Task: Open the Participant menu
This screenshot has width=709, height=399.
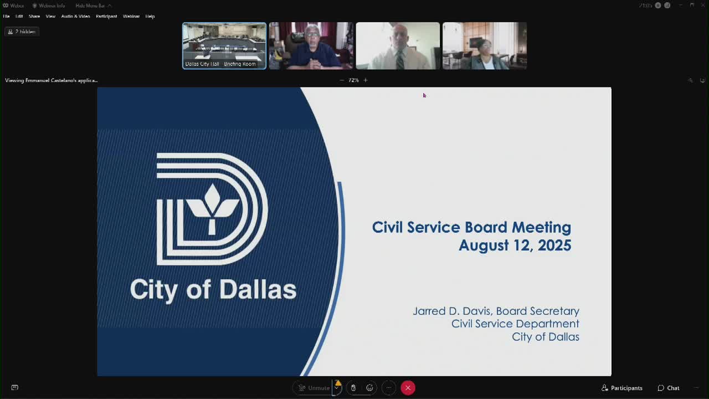Action: pos(106,16)
